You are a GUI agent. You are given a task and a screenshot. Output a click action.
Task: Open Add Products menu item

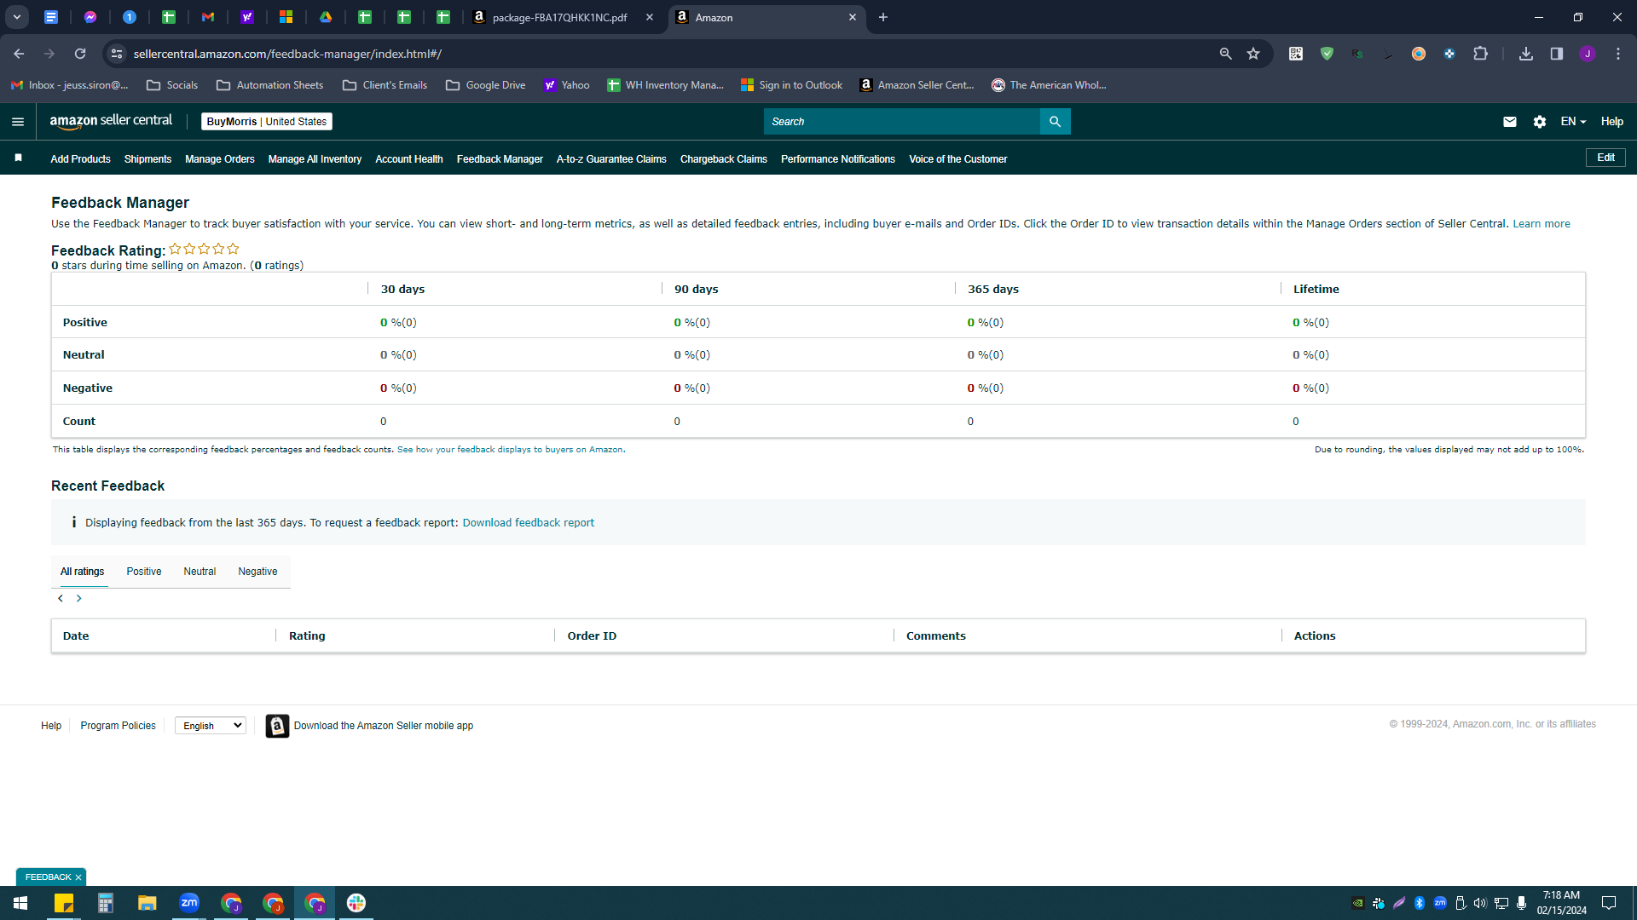[x=80, y=159]
